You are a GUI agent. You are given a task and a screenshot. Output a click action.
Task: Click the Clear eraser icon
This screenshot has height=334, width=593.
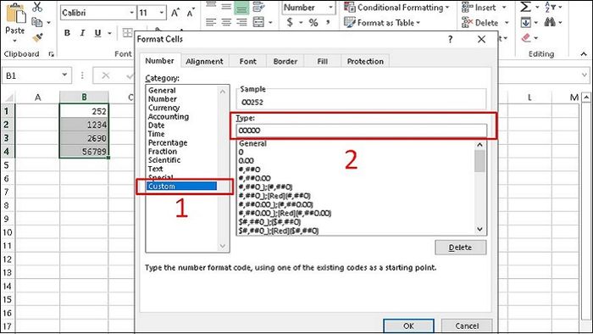click(x=526, y=38)
